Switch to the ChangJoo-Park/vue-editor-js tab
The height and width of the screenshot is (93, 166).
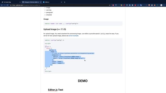point(31,2)
